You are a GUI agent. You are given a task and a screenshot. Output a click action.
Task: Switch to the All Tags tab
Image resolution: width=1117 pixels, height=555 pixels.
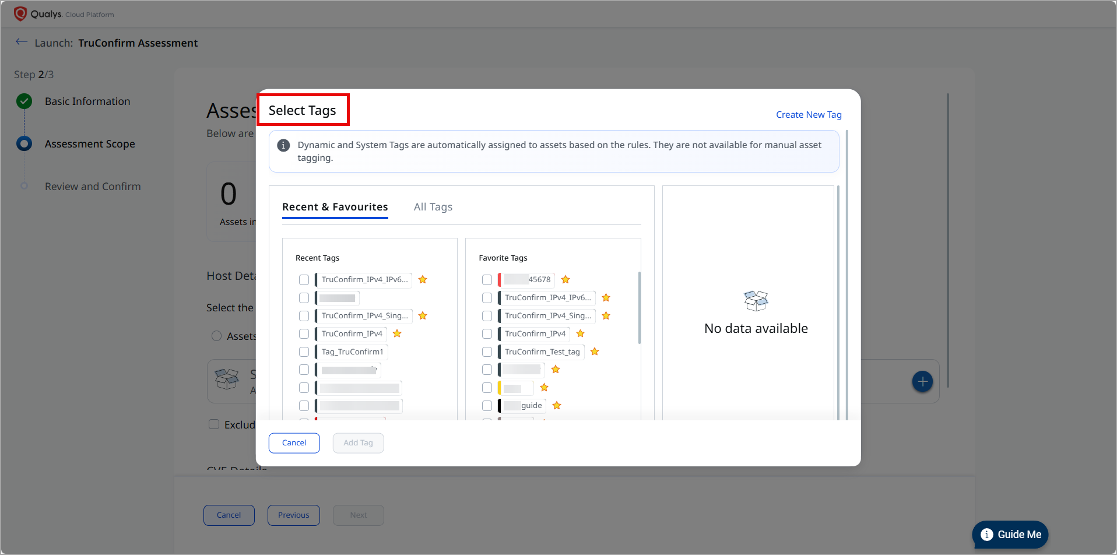433,207
